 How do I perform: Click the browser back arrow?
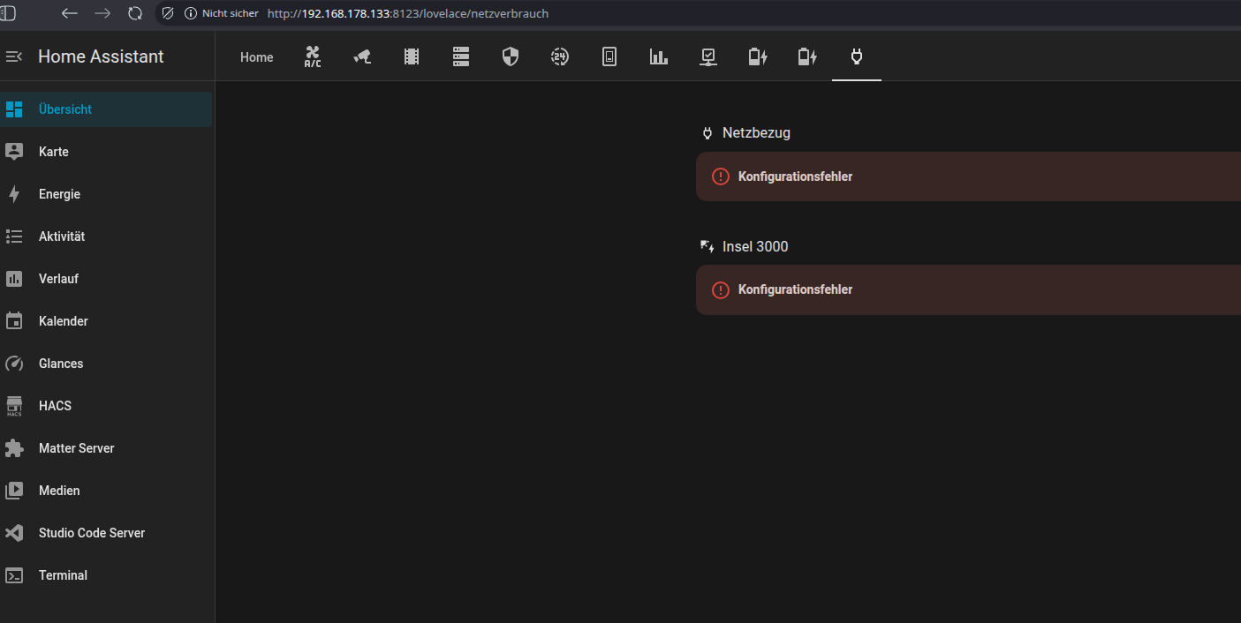point(69,13)
